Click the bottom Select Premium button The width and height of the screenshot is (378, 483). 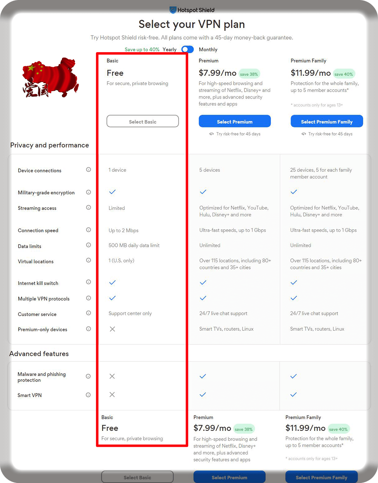click(x=229, y=477)
